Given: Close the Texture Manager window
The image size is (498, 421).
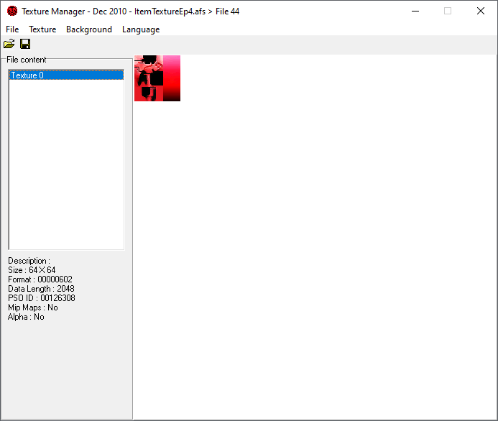Looking at the screenshot, I should click(481, 11).
